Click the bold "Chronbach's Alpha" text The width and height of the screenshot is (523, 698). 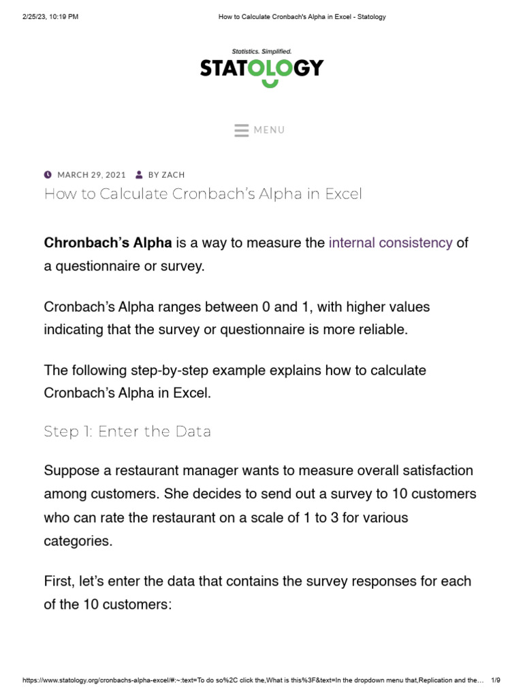pyautogui.click(x=108, y=243)
